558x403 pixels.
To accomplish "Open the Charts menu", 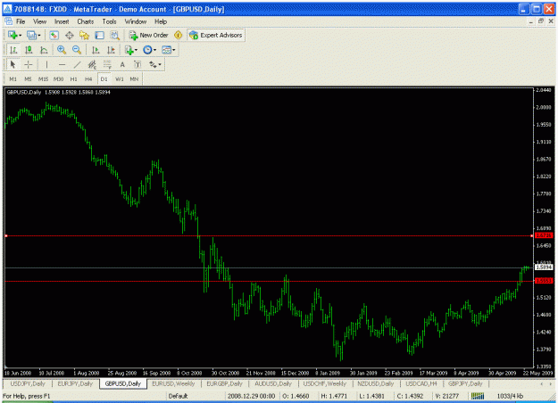I will coord(86,21).
